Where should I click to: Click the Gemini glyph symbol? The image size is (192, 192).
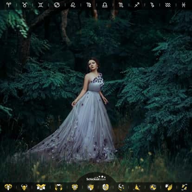(40, 5)
